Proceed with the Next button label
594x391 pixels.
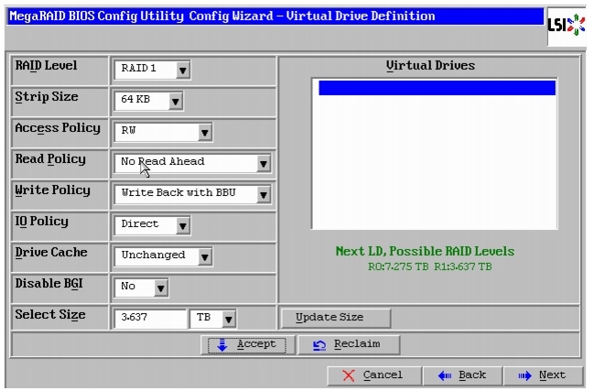(552, 375)
